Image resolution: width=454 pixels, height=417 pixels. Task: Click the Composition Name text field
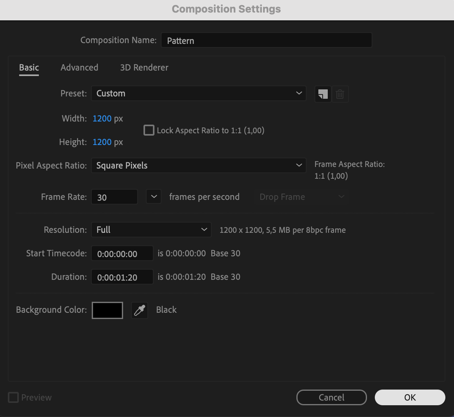[266, 40]
